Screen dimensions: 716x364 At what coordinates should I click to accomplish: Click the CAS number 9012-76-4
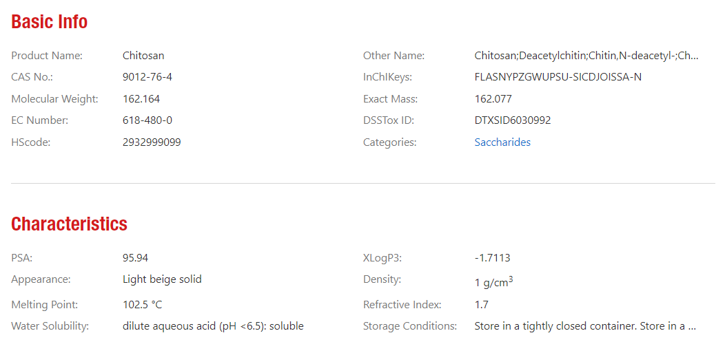(147, 77)
